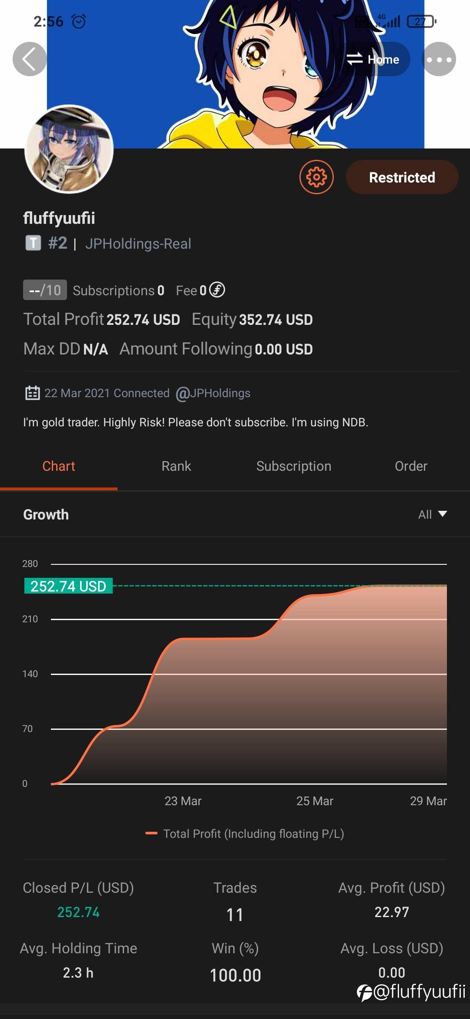Screen dimensions: 470x1019
Task: Switch to the Subscription tab
Action: coord(294,466)
